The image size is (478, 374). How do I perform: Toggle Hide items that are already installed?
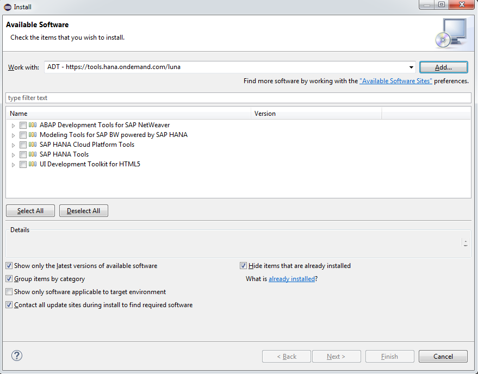(x=244, y=266)
